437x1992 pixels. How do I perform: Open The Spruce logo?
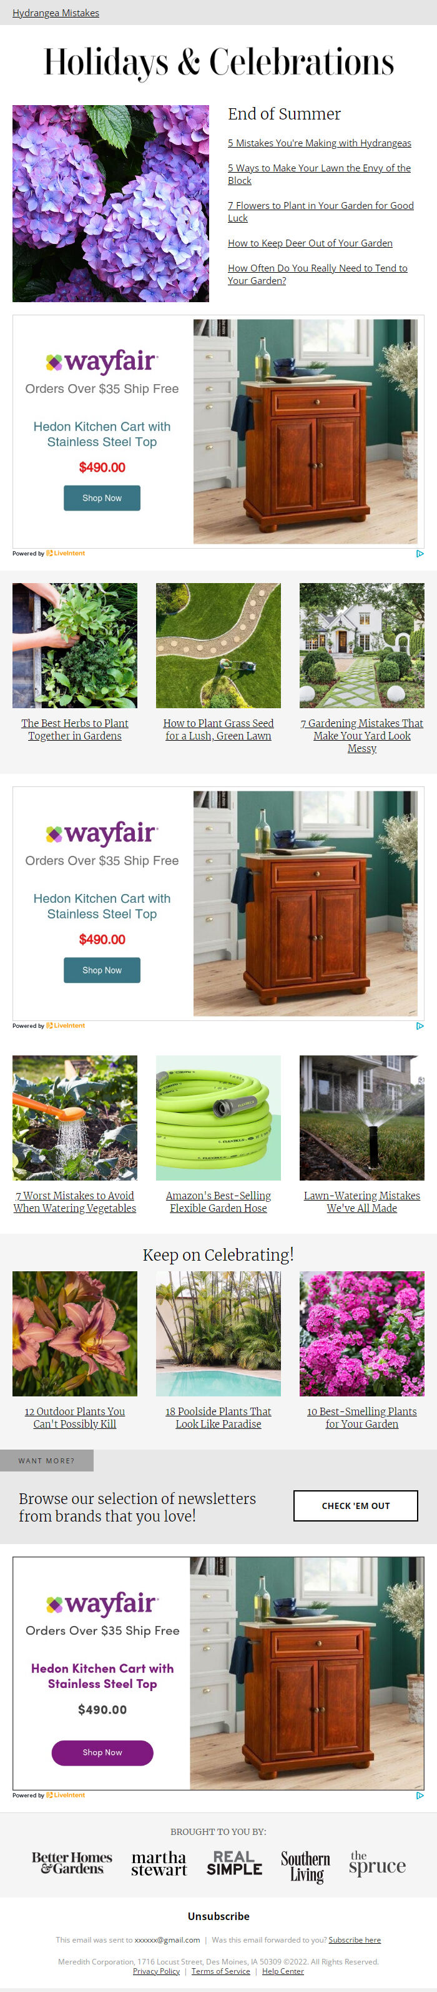pyautogui.click(x=377, y=1864)
